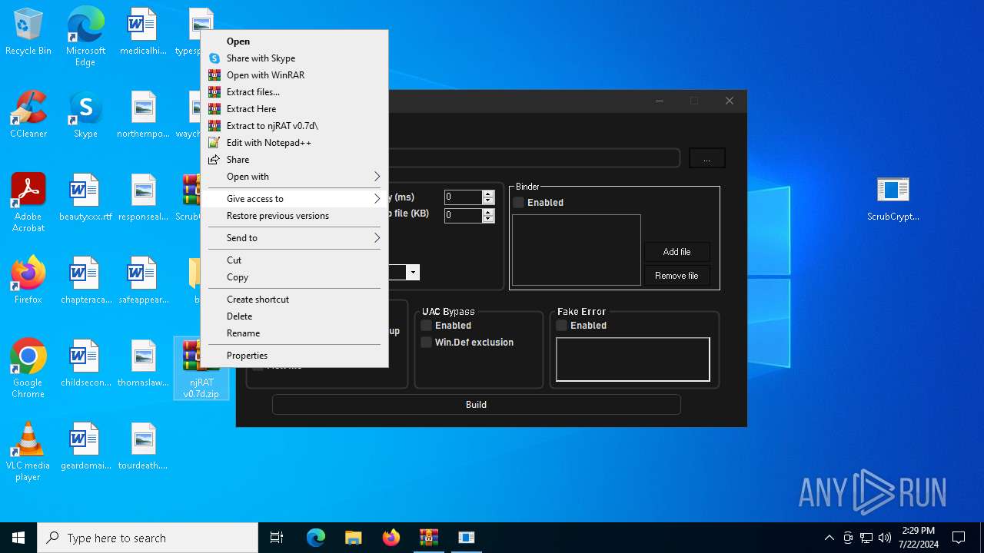The width and height of the screenshot is (984, 553).
Task: Click the Binder file list box
Action: tap(577, 250)
